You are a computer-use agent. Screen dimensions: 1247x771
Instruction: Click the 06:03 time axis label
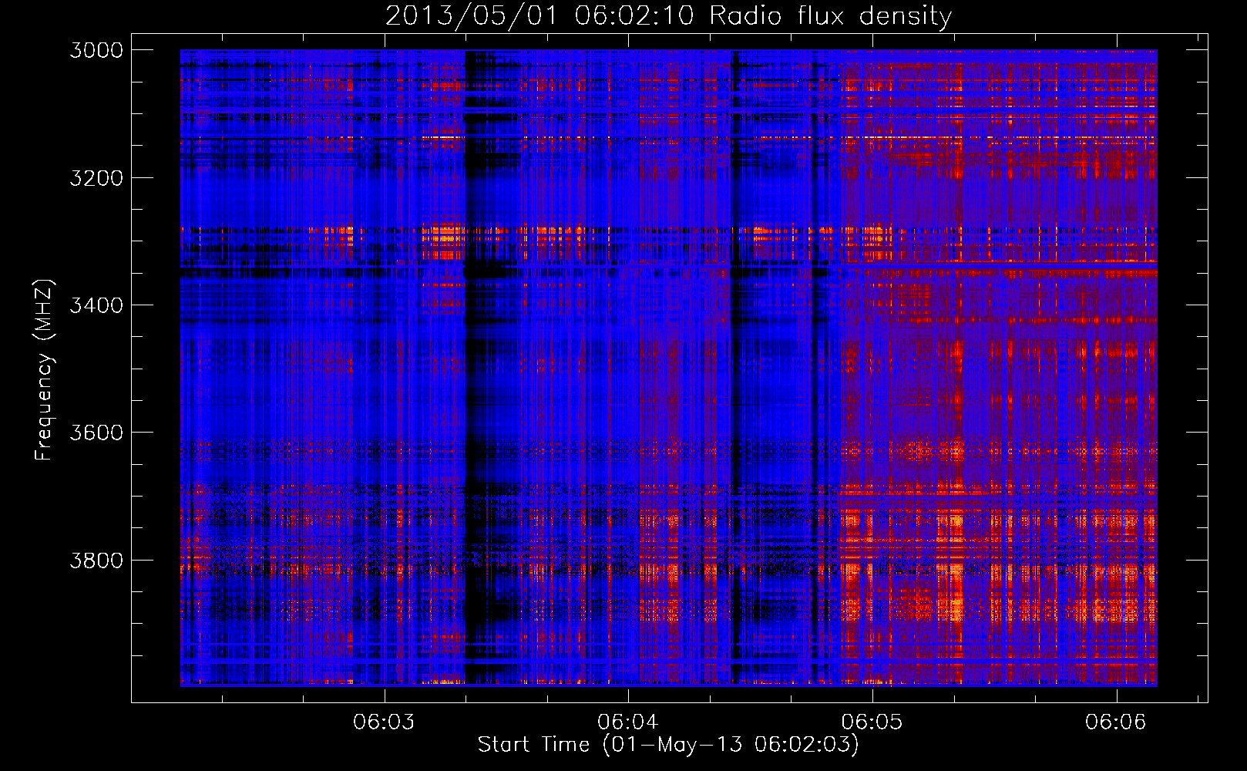pos(384,722)
